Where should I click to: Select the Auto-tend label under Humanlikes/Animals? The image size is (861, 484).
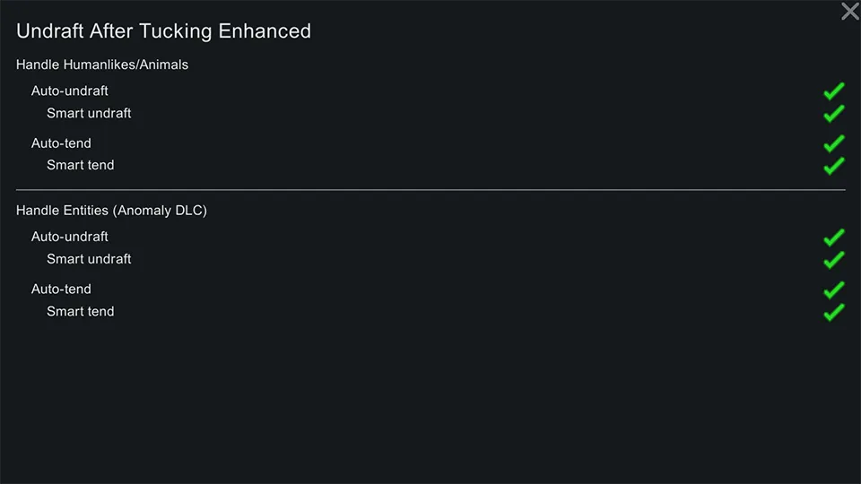[61, 143]
